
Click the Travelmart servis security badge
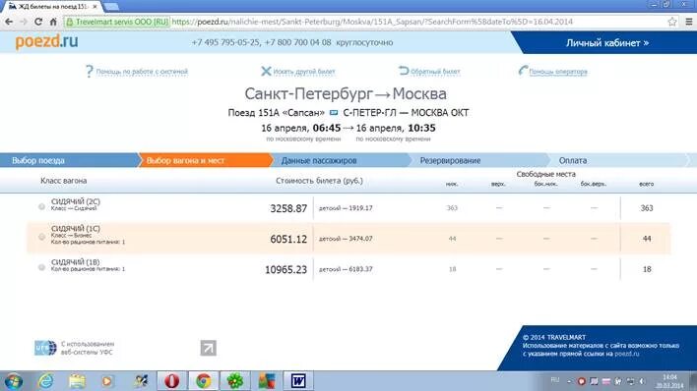[117, 22]
